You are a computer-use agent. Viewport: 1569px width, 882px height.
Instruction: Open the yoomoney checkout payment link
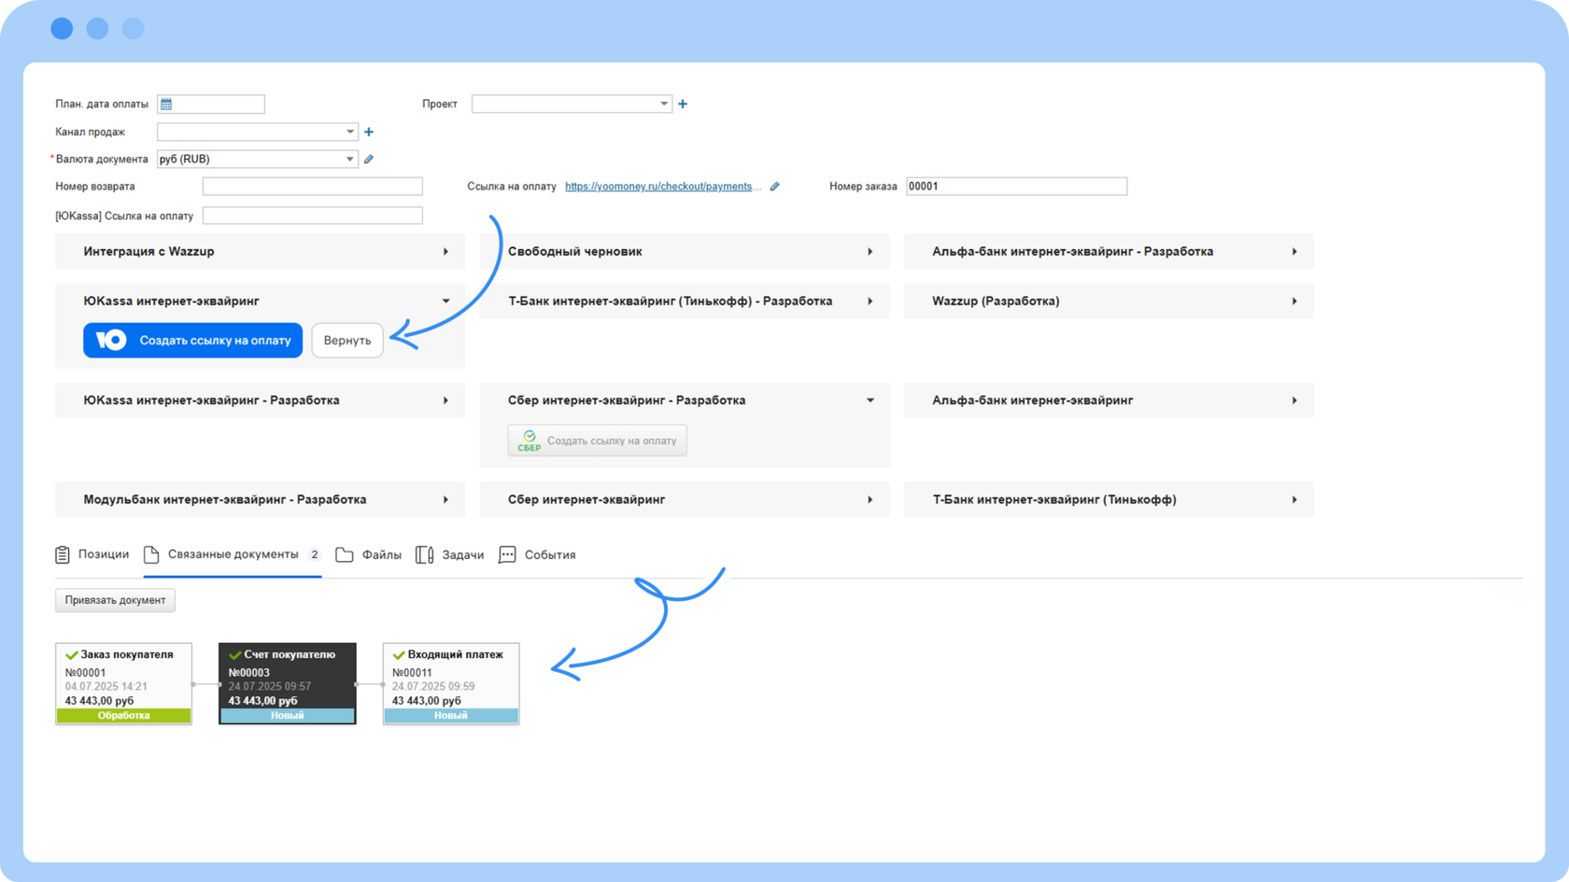663,187
